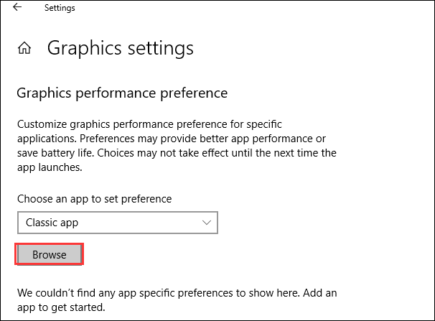Go back using the back arrow
Viewport: 435px width, 321px height.
click(17, 8)
